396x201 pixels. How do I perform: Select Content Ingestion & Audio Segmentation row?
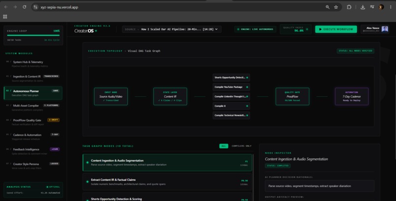coord(167,163)
